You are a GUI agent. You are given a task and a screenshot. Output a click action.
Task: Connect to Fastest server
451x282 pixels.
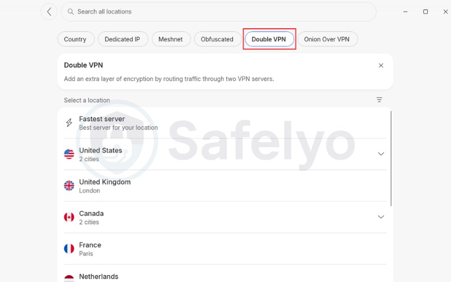click(225, 123)
